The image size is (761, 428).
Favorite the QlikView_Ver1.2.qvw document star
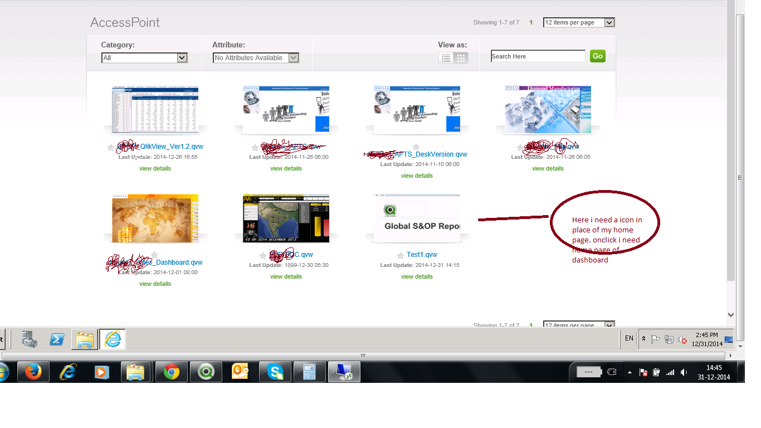coord(110,148)
